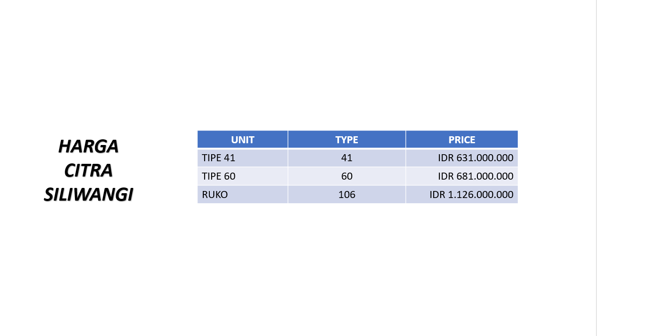Select the TIPE 60 unit cell
The height and width of the screenshot is (336, 657).
pos(243,176)
